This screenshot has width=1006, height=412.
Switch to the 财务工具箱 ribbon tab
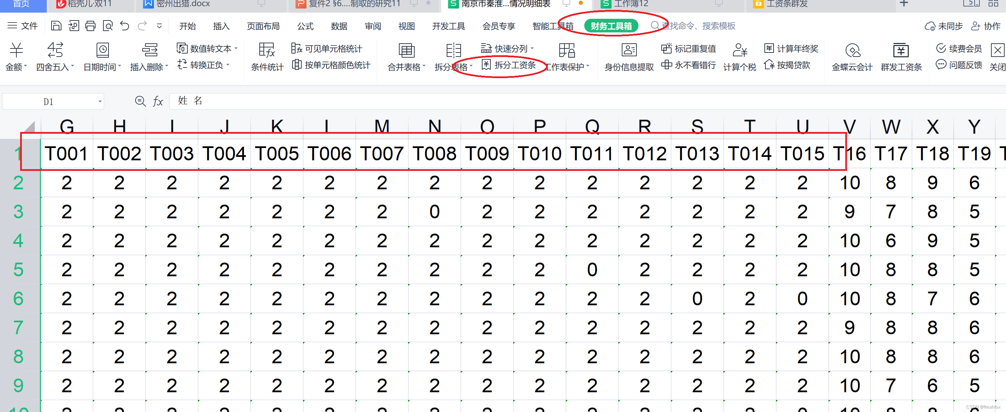pos(611,26)
